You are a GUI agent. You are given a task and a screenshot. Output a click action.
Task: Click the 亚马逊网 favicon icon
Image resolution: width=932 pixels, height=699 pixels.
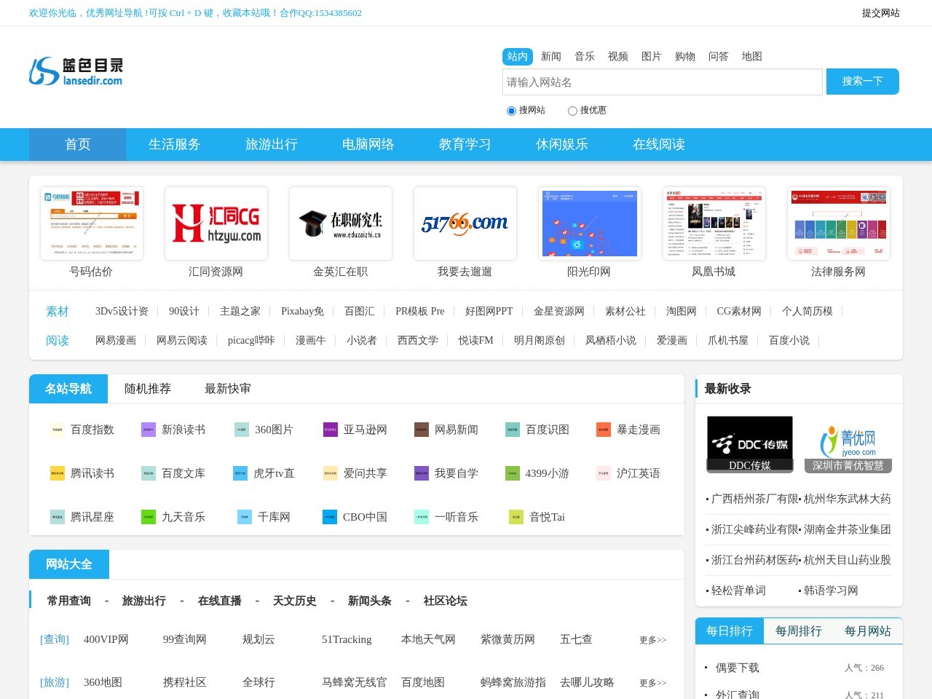tap(331, 430)
